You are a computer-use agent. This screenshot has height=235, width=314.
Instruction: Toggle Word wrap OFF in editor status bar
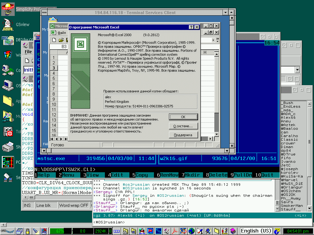coord(74,205)
